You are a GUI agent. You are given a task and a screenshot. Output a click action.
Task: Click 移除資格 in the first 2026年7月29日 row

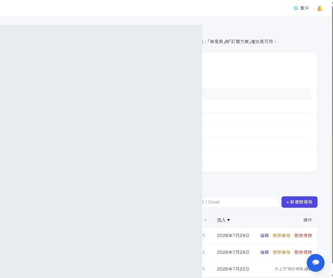pos(281,235)
